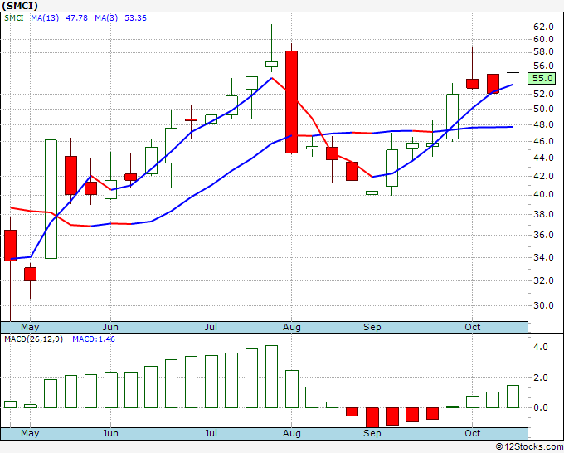Viewport: 564px width, 453px height.
Task: Click the 48.0 price axis label
Action: pyautogui.click(x=543, y=124)
